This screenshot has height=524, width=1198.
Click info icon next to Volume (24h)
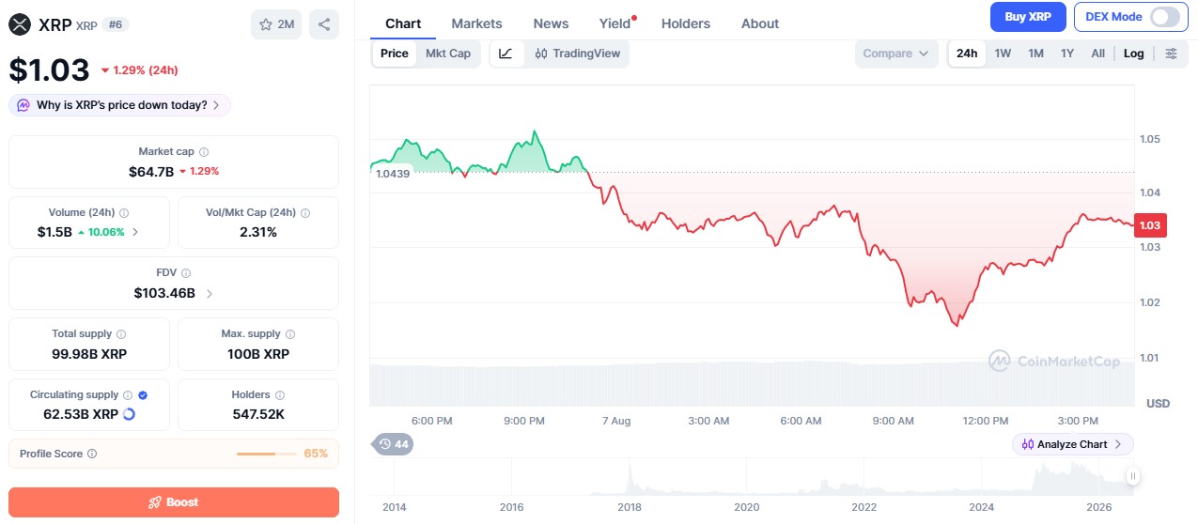tap(124, 213)
